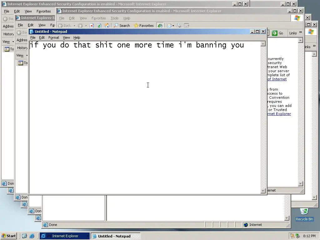Click the globe Internet zone icon in status bar
The width and height of the screenshot is (320, 240).
pos(246,225)
